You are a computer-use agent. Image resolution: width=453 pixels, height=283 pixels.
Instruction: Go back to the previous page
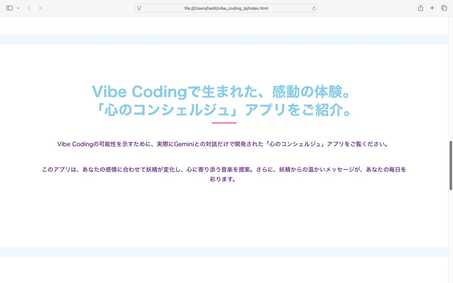point(29,8)
